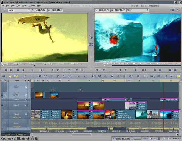Click the colored grid icon between viewers

click(91, 44)
